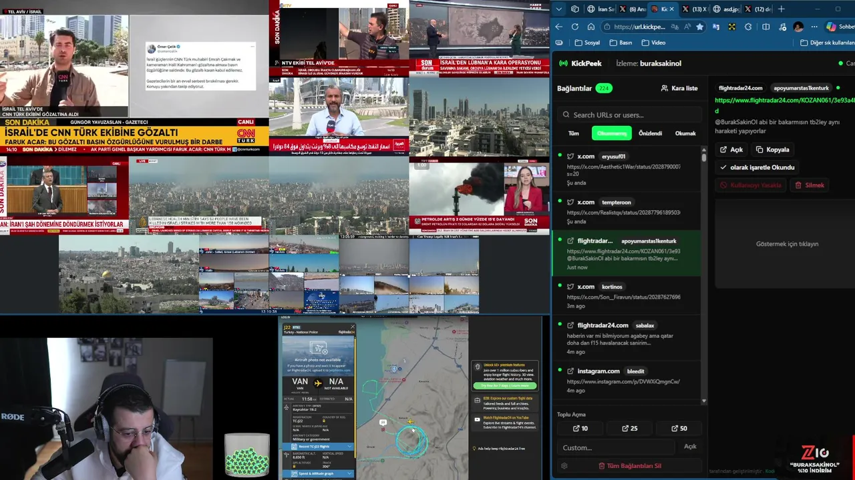Click the red ban user button
The width and height of the screenshot is (855, 480).
750,185
